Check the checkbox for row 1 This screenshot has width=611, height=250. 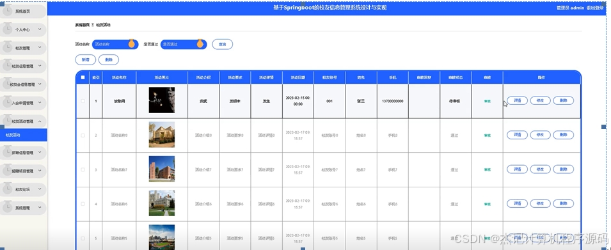83,101
